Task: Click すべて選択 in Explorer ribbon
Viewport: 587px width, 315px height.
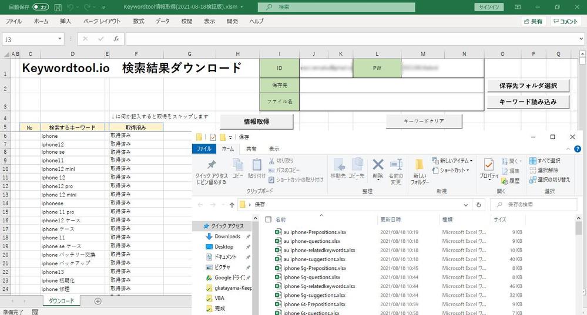Action: (x=545, y=161)
